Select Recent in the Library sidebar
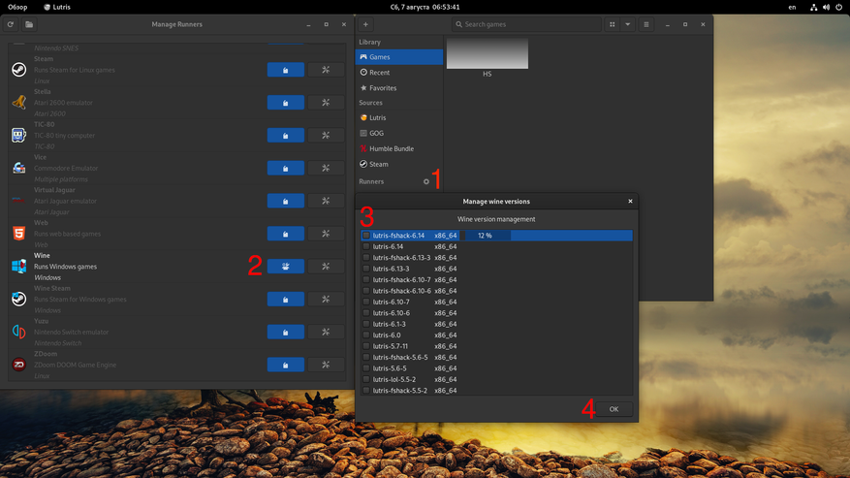The height and width of the screenshot is (478, 850). tap(379, 73)
